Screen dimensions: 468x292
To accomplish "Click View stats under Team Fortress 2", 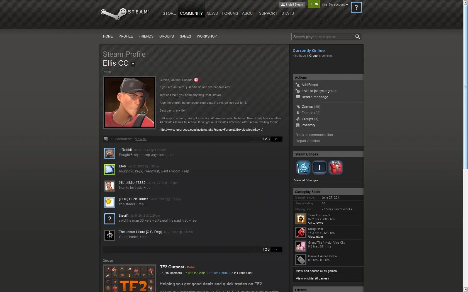I will 315,223.
